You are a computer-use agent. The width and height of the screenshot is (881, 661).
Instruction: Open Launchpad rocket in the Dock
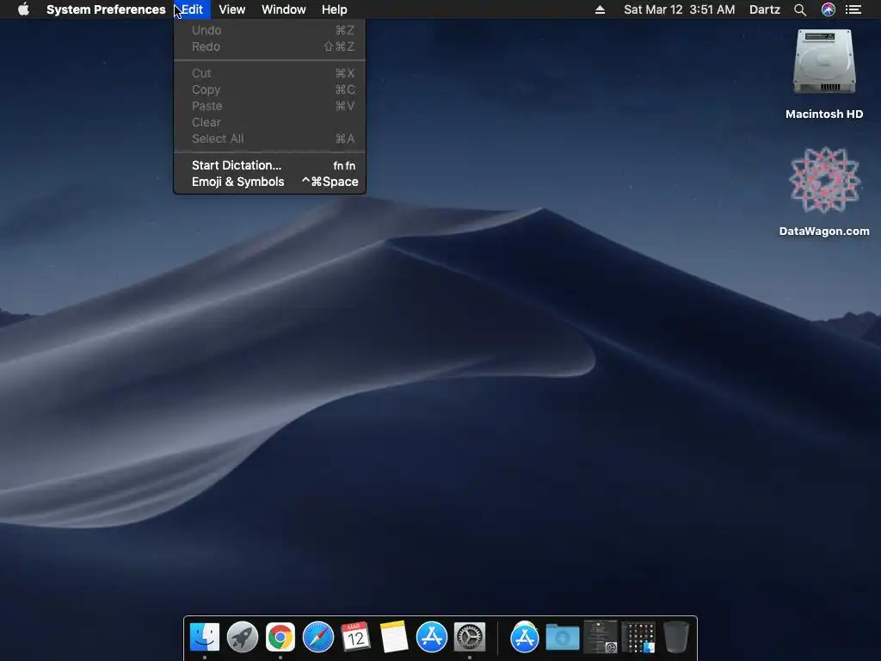pos(242,637)
